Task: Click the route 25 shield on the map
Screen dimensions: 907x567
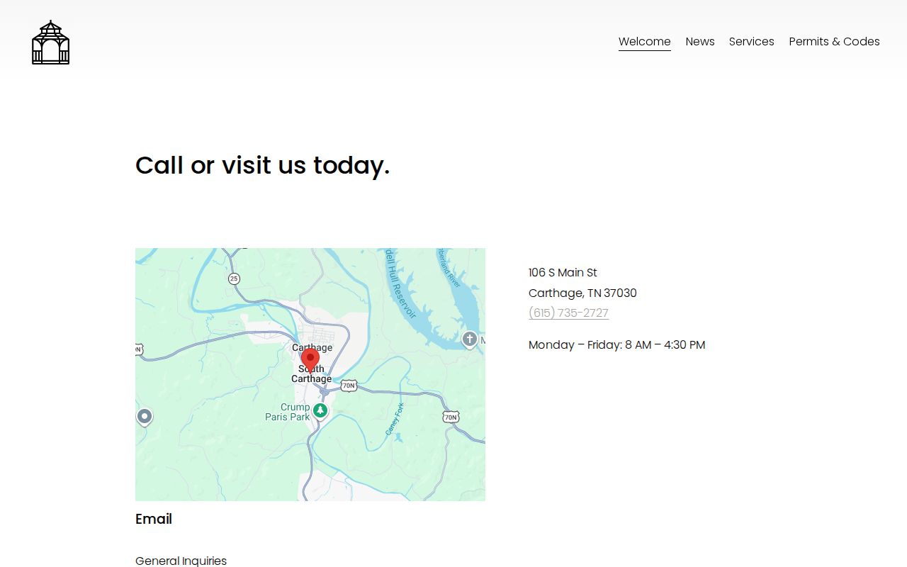Action: pyautogui.click(x=234, y=279)
